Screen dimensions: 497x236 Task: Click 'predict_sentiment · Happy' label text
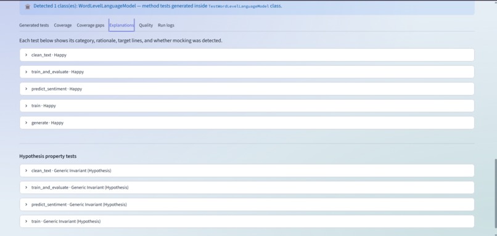(x=56, y=89)
